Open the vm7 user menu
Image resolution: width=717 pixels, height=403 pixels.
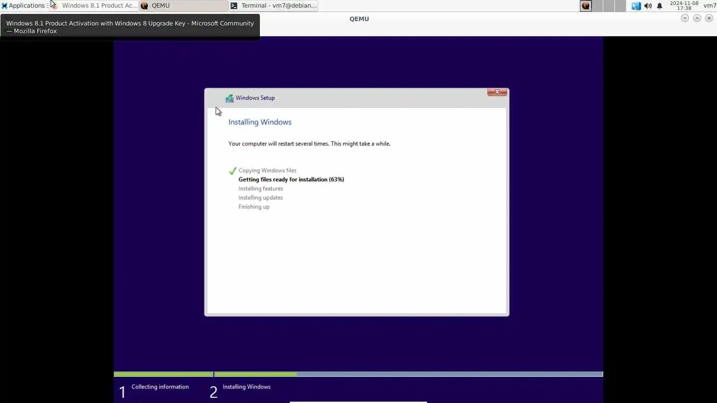coord(710,5)
